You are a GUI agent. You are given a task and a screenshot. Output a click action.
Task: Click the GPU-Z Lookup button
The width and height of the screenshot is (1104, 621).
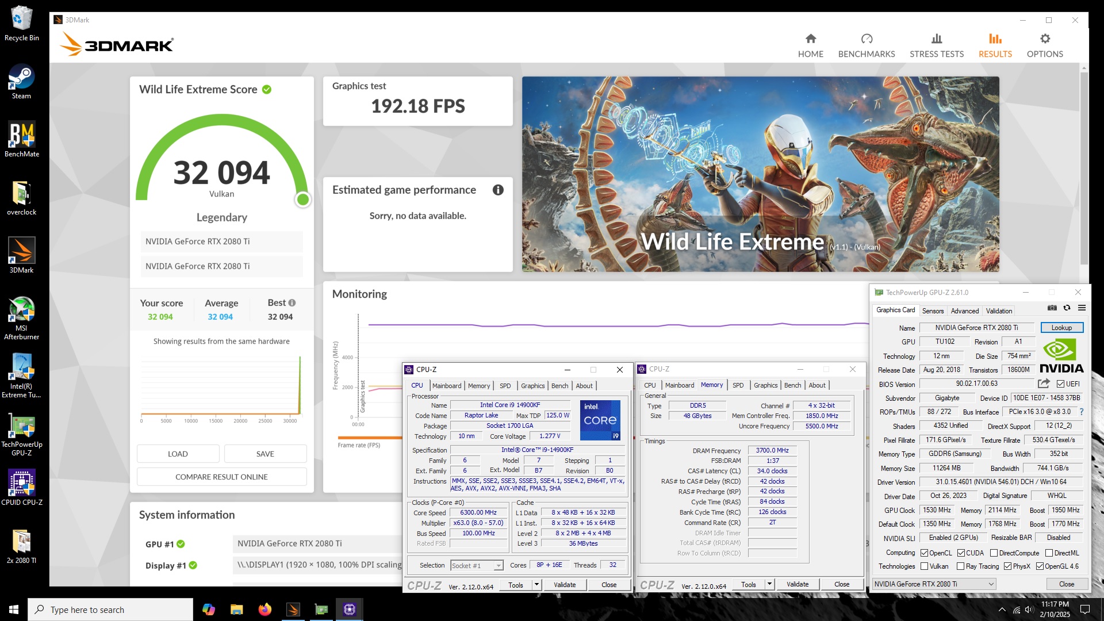(1061, 328)
